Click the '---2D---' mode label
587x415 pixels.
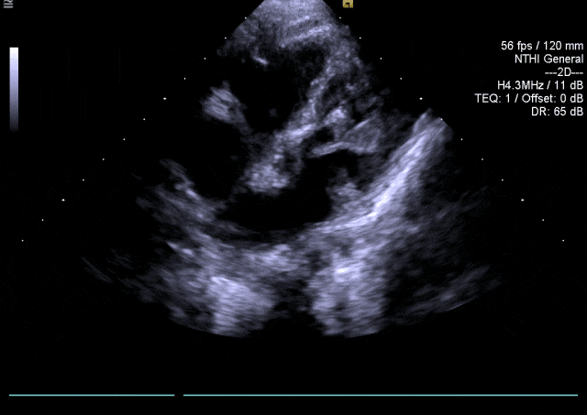click(x=564, y=72)
